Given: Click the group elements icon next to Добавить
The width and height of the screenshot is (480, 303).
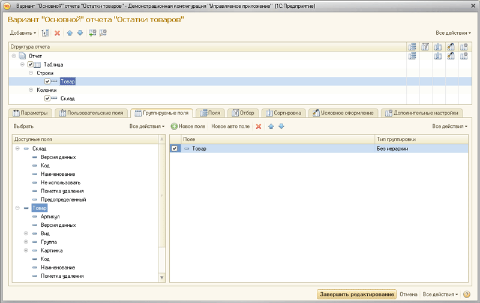Looking at the screenshot, I should pyautogui.click(x=45, y=33).
